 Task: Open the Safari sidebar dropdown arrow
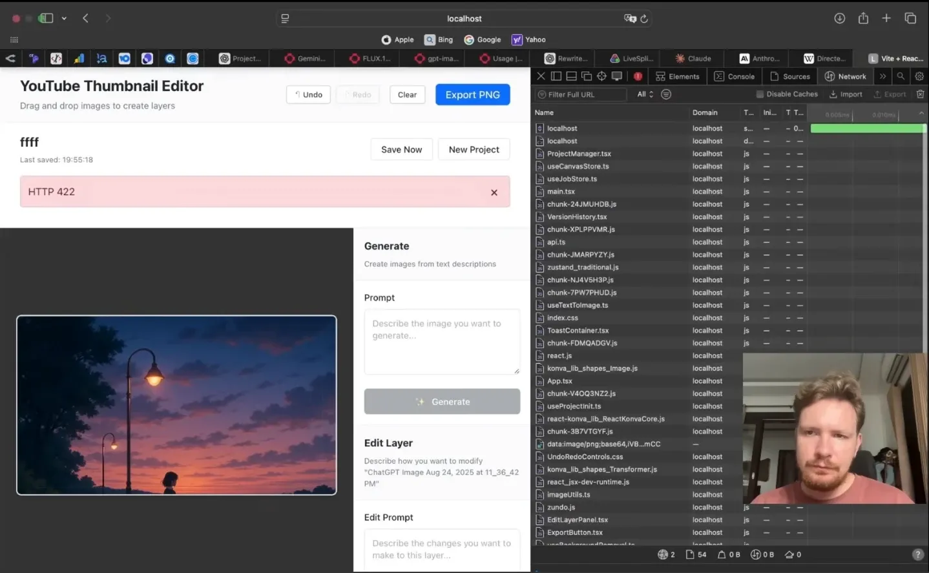pos(64,18)
